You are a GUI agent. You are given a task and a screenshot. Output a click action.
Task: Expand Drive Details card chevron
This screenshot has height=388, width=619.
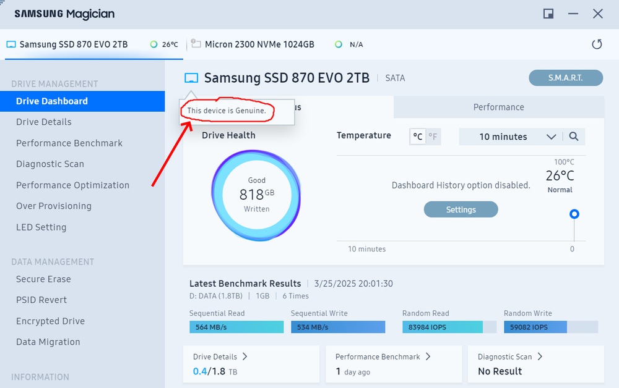pyautogui.click(x=245, y=356)
